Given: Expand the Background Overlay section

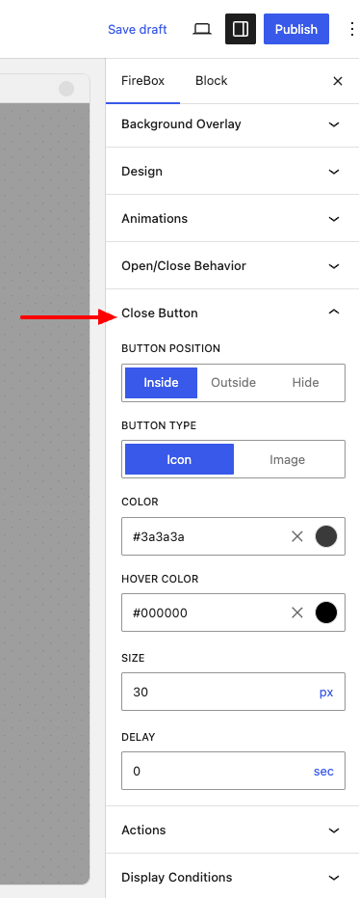Looking at the screenshot, I should coord(233,124).
